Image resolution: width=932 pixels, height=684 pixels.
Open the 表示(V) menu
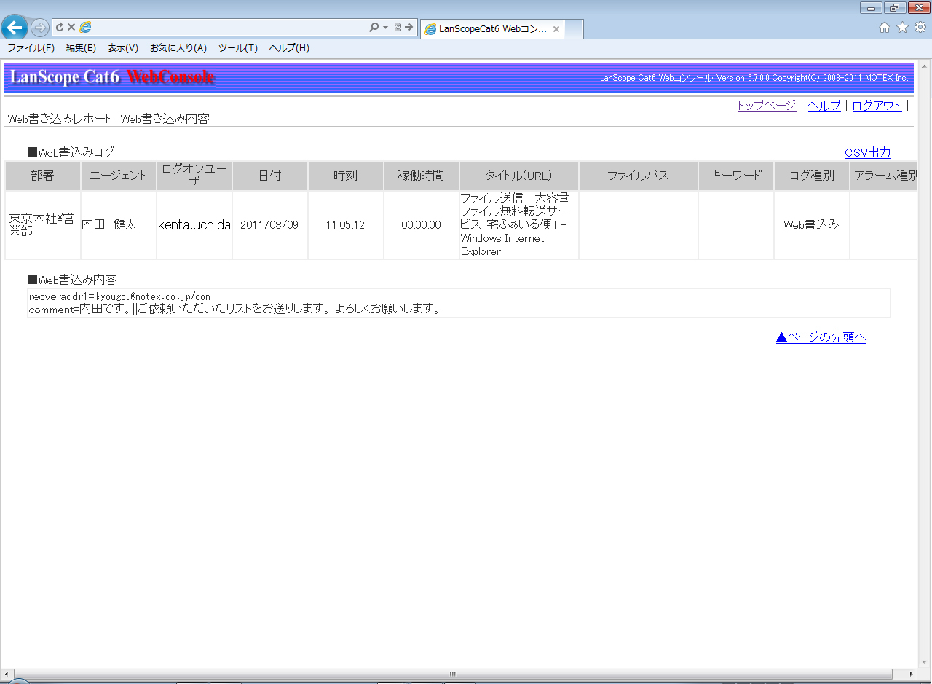pos(122,48)
